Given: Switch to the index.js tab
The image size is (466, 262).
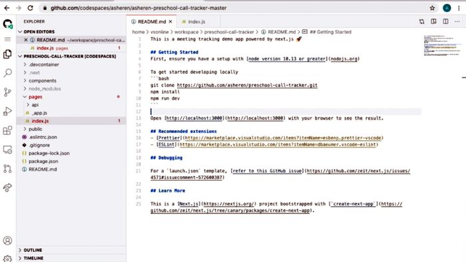Looking at the screenshot, I should pos(196,22).
